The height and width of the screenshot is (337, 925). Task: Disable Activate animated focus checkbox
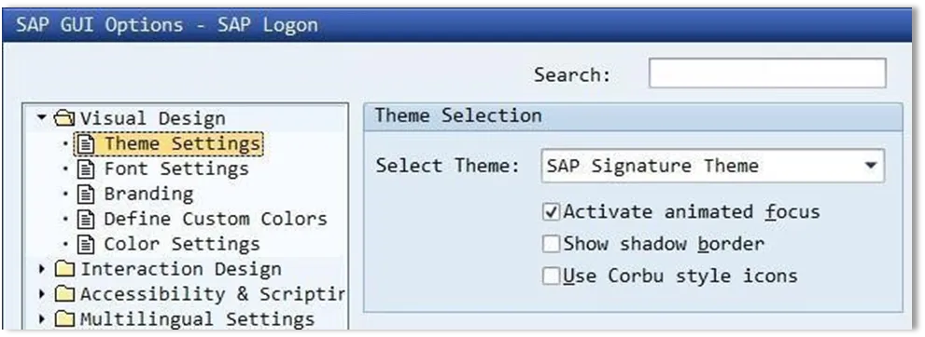pyautogui.click(x=551, y=212)
